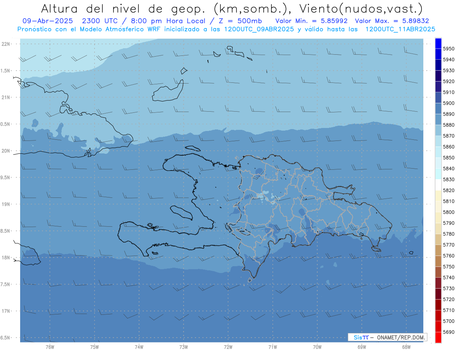Click the '5730' color bar label
This screenshot has width=456, height=352.
pyautogui.click(x=448, y=289)
